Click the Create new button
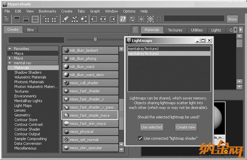This screenshot has width=247, height=160. tap(186, 127)
